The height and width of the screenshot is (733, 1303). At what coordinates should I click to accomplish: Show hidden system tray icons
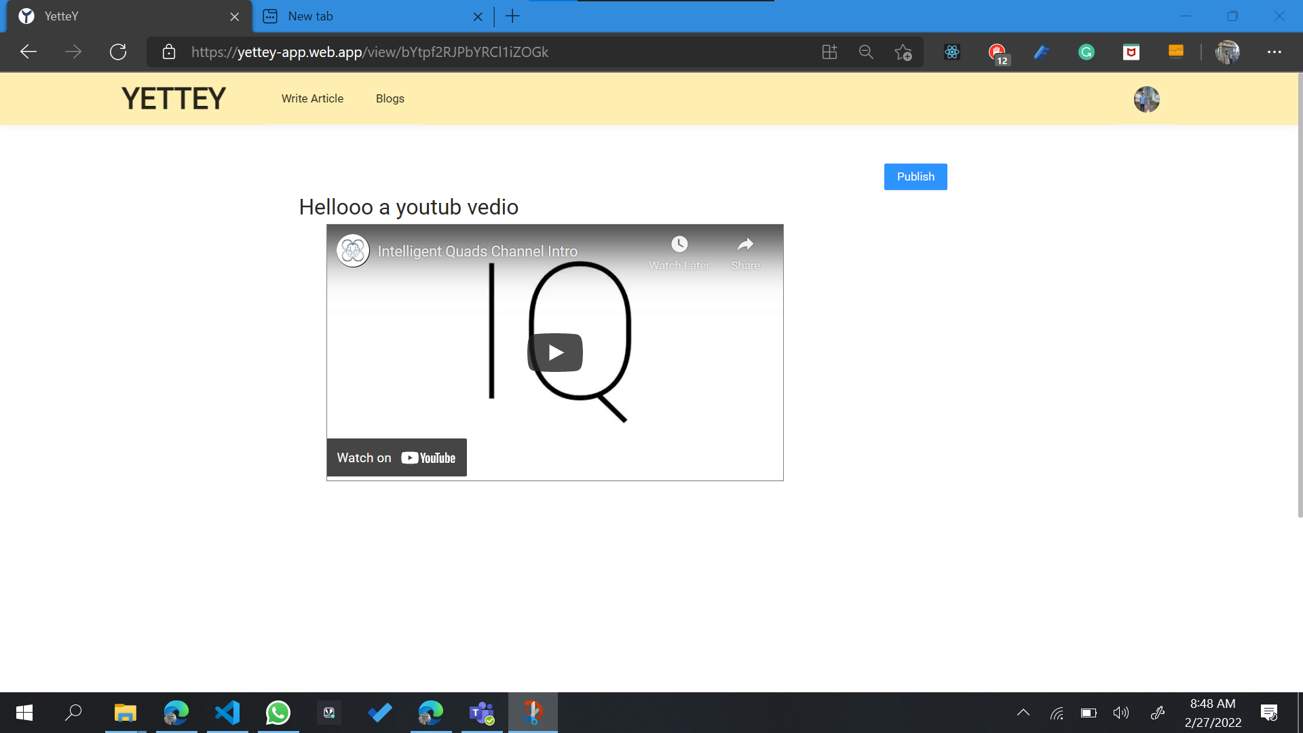[x=1023, y=713]
